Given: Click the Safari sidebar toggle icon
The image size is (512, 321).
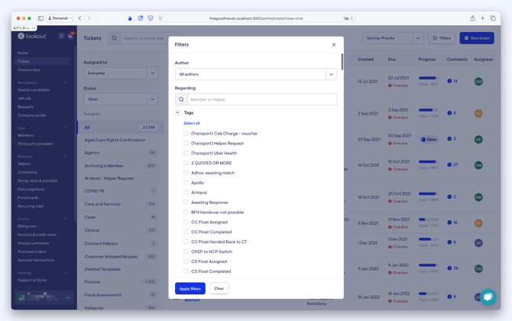Looking at the screenshot, I should click(41, 18).
